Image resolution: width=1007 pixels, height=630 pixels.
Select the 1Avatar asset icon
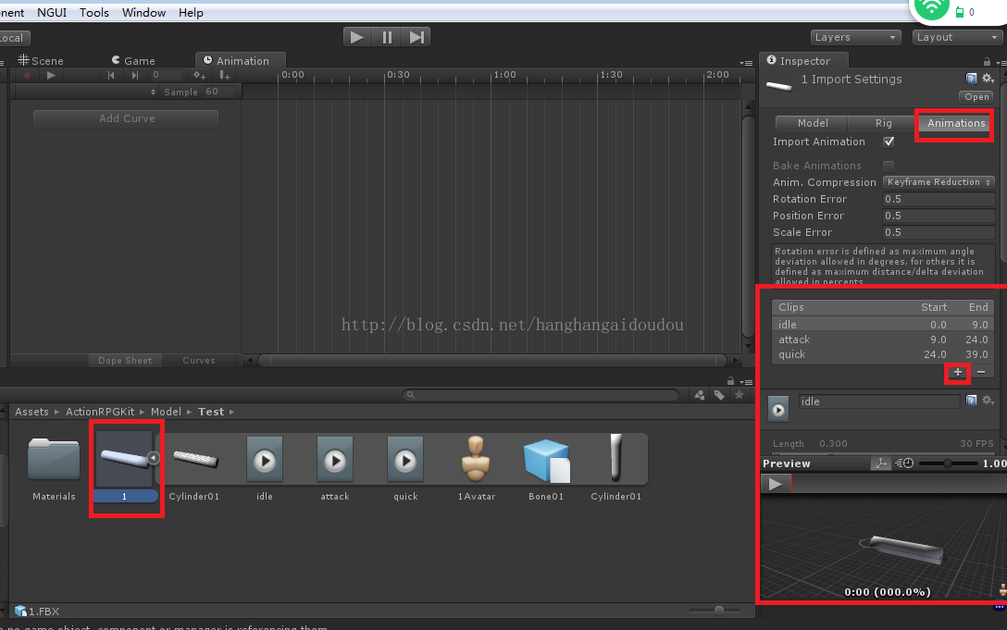(476, 459)
